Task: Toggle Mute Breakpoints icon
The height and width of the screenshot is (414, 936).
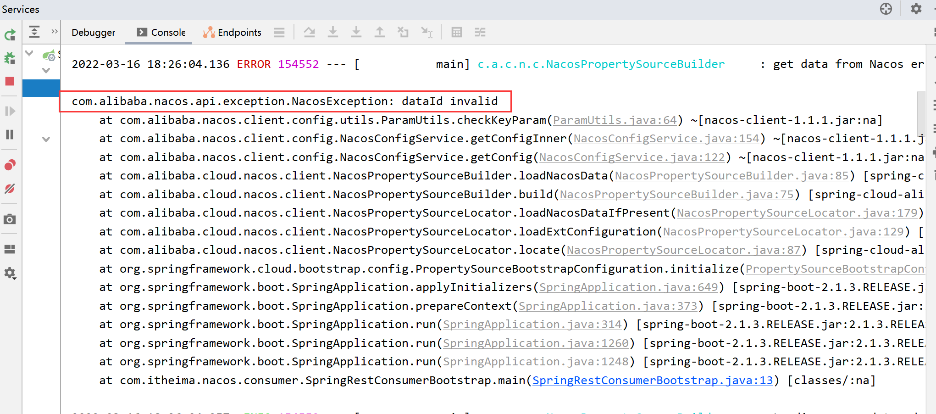Action: (x=10, y=189)
